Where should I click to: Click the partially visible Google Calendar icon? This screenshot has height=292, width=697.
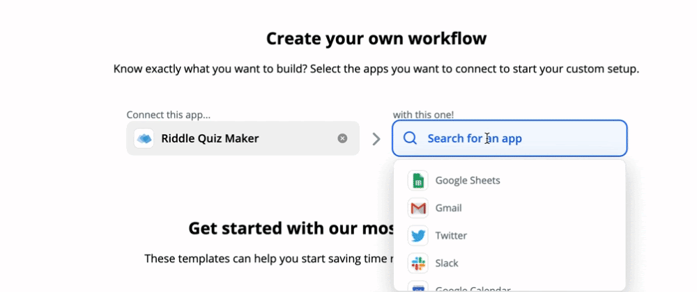pyautogui.click(x=418, y=286)
